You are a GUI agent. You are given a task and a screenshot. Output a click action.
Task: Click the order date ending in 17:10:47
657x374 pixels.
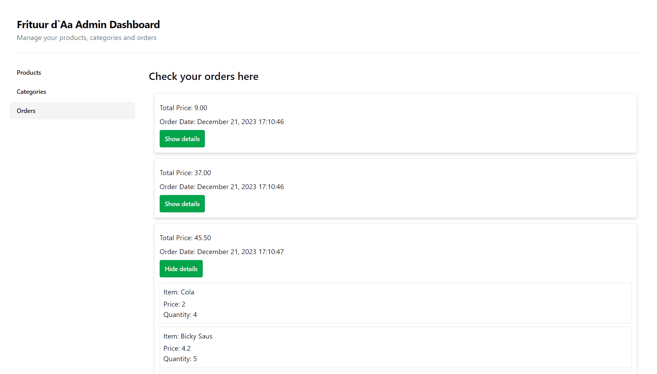point(222,252)
